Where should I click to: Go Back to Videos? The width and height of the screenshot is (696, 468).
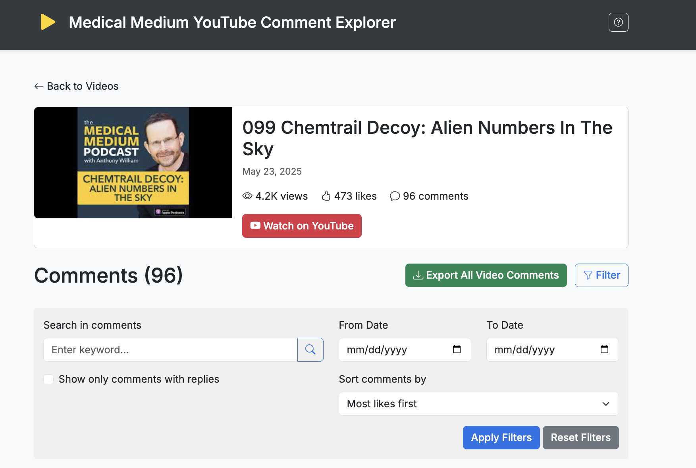[76, 86]
